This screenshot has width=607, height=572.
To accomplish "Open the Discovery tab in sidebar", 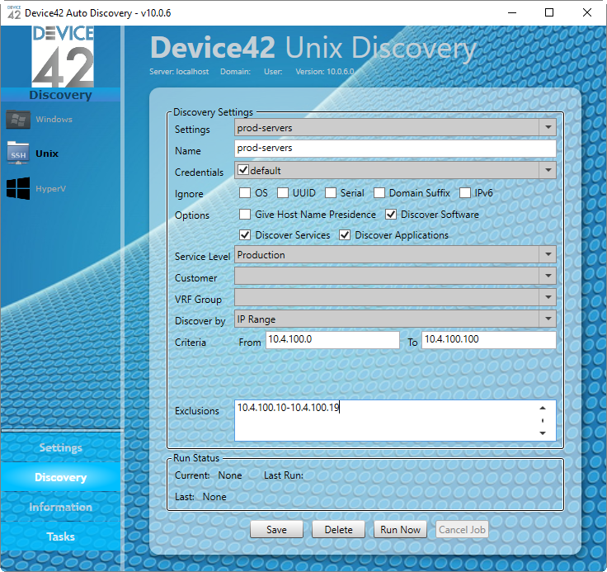I will pyautogui.click(x=61, y=477).
